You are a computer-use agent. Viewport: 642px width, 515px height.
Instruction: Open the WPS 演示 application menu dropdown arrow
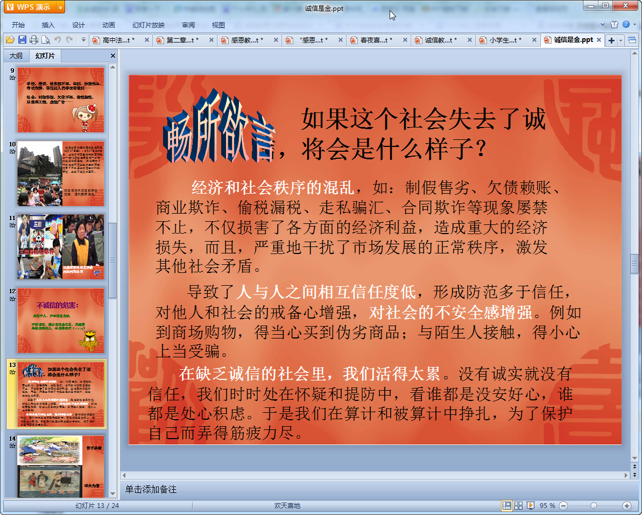click(x=61, y=7)
